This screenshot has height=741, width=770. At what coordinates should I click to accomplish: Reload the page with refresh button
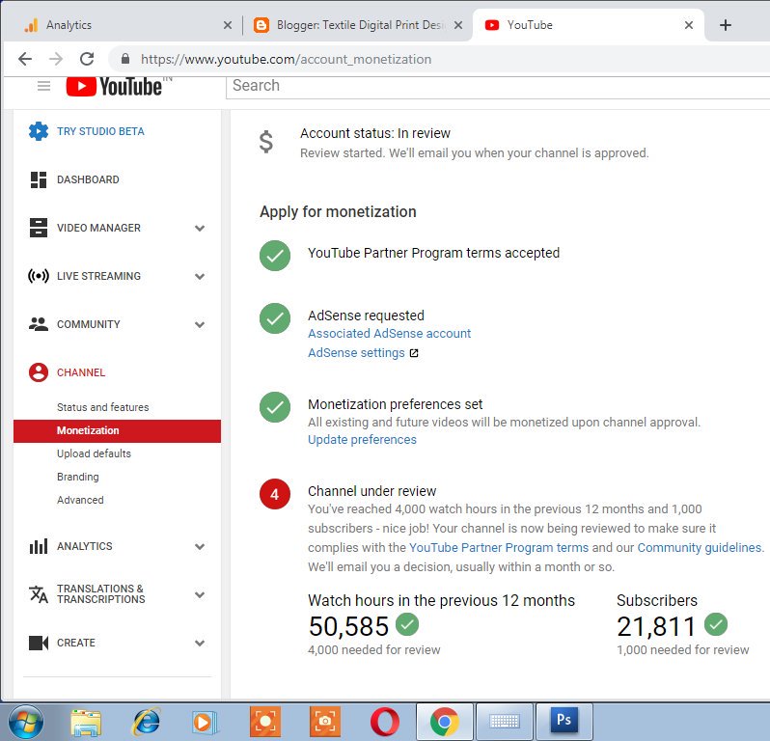point(87,59)
